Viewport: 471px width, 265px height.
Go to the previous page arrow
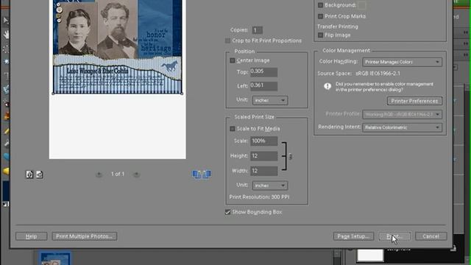click(99, 174)
